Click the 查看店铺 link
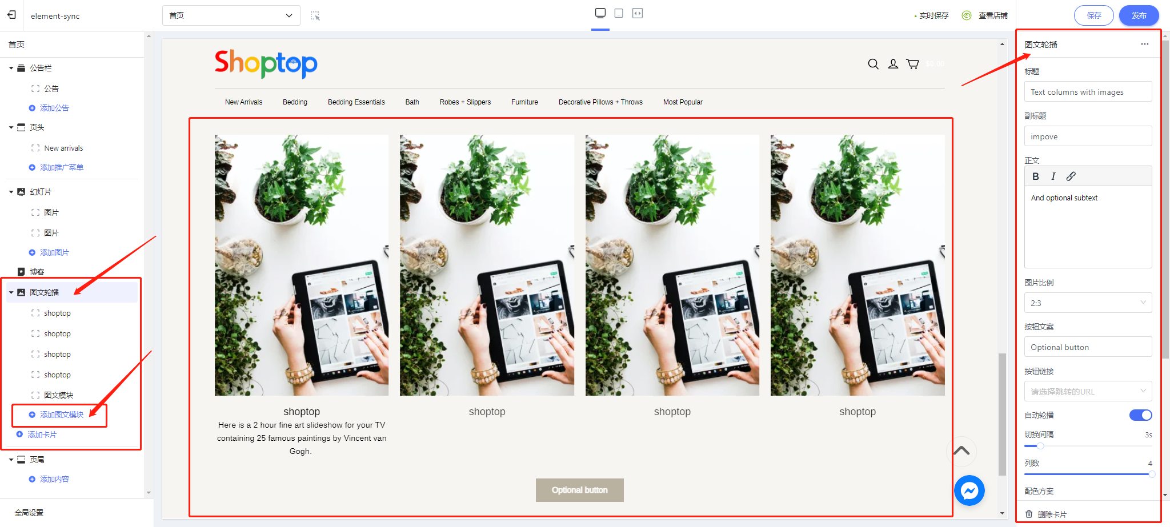This screenshot has width=1170, height=527. [x=993, y=15]
